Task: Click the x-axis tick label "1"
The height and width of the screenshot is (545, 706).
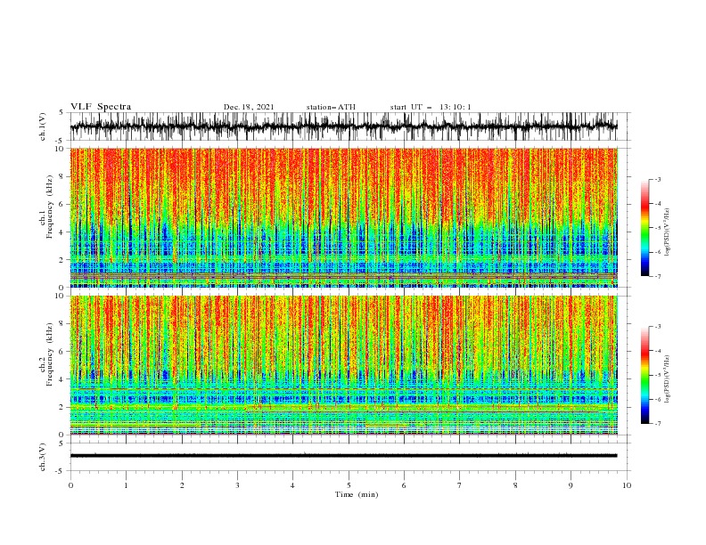Action: pos(126,485)
